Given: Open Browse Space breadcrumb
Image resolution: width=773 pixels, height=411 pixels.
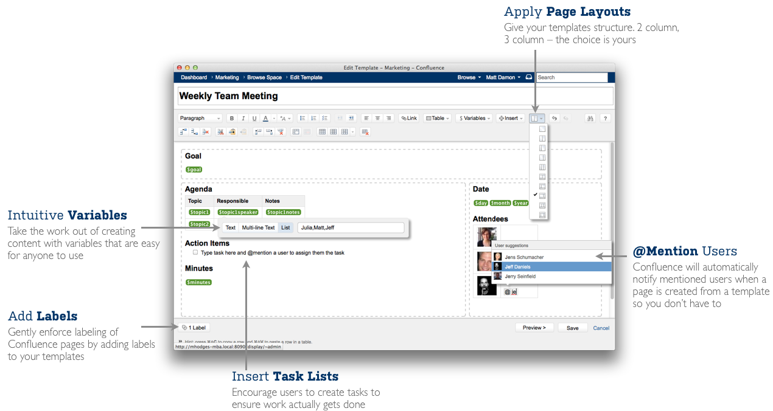Looking at the screenshot, I should pos(264,77).
